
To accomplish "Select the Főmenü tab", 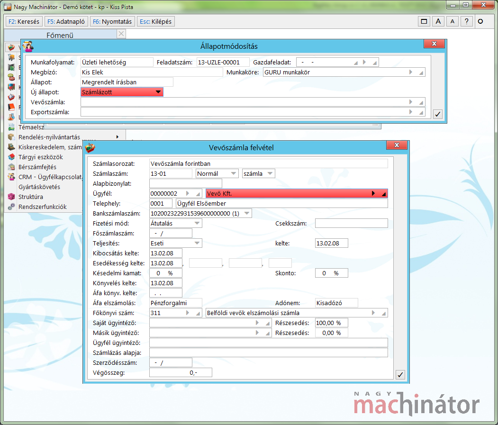I will [60, 35].
